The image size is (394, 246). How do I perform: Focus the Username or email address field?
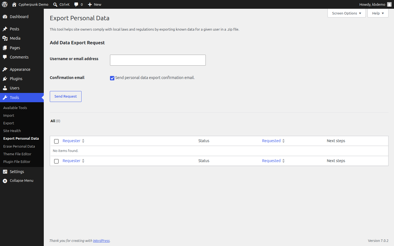158,60
